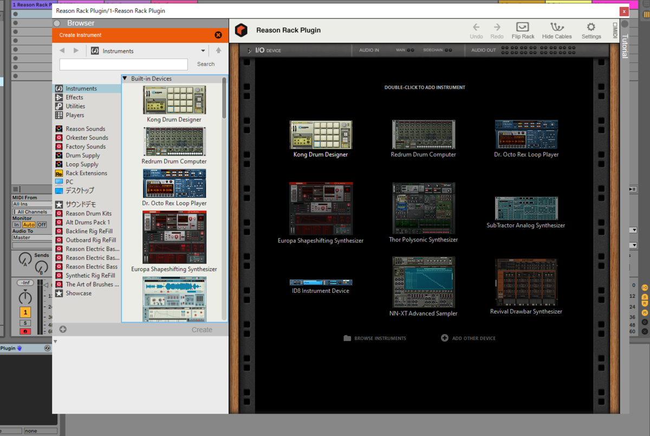Open サウンドデモ favorites list
Image resolution: width=650 pixels, height=436 pixels.
tap(87, 204)
